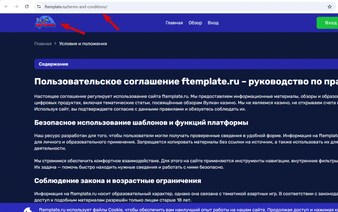This screenshot has height=212, width=338.
Task: Open the Обзор navigation menu item
Action: point(195,23)
